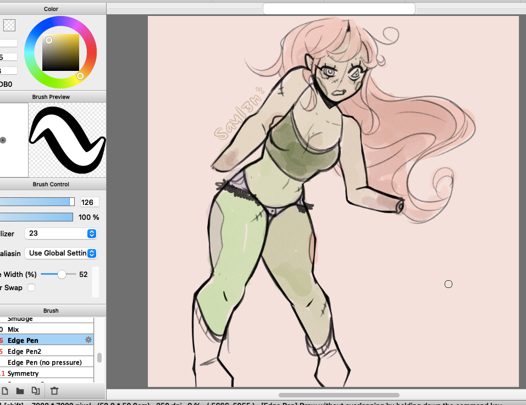
Task: Click the brush list vertical scrollbar
Action: point(99,358)
